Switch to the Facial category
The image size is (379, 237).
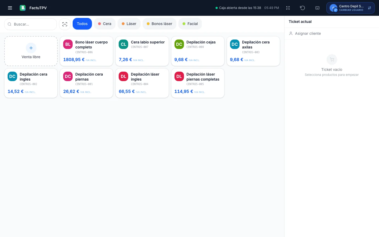[x=190, y=24]
